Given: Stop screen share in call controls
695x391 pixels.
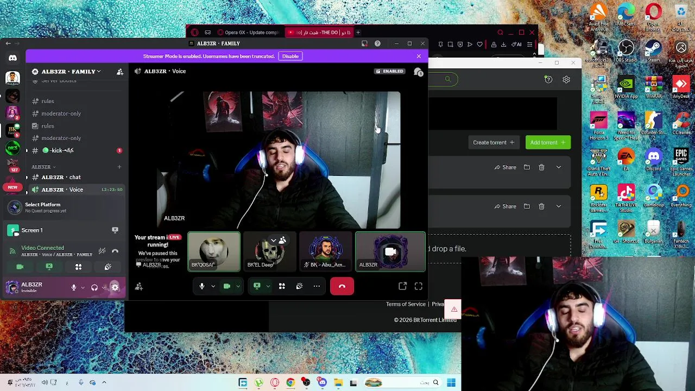Looking at the screenshot, I should [x=257, y=286].
